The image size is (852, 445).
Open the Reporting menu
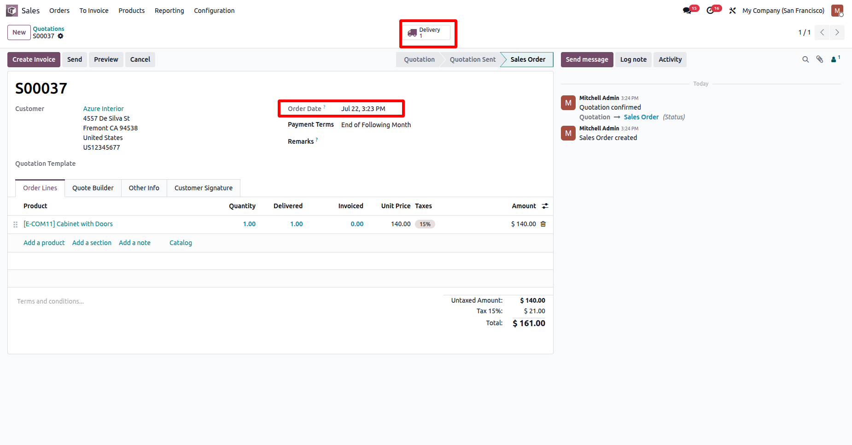pyautogui.click(x=169, y=10)
